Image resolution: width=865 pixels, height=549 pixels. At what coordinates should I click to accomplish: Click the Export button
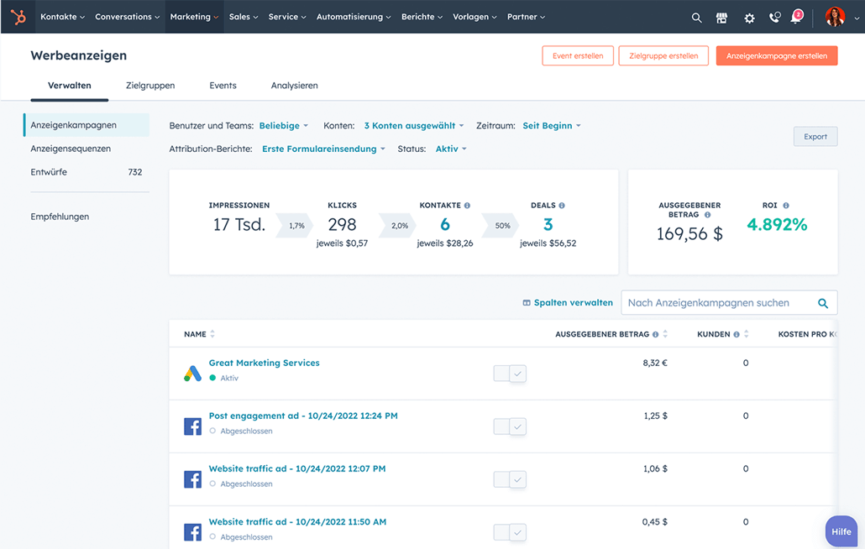click(815, 136)
